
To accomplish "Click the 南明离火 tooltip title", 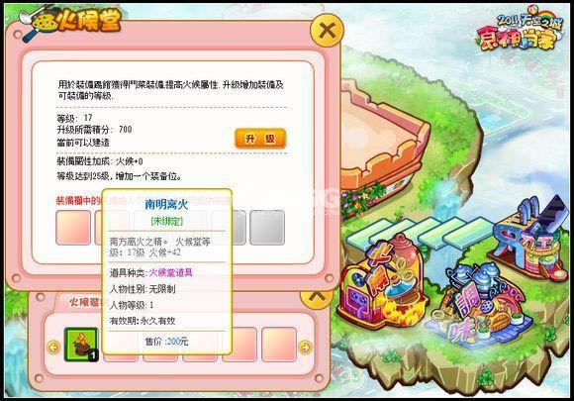I will pyautogui.click(x=166, y=204).
